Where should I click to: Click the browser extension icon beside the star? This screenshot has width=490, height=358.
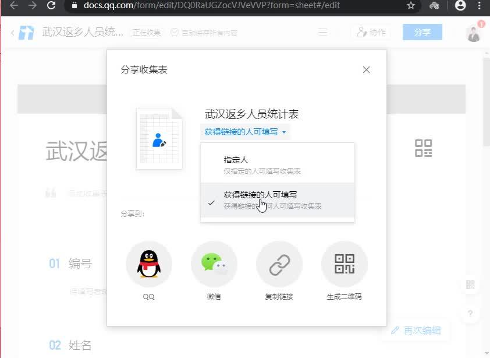(x=434, y=5)
